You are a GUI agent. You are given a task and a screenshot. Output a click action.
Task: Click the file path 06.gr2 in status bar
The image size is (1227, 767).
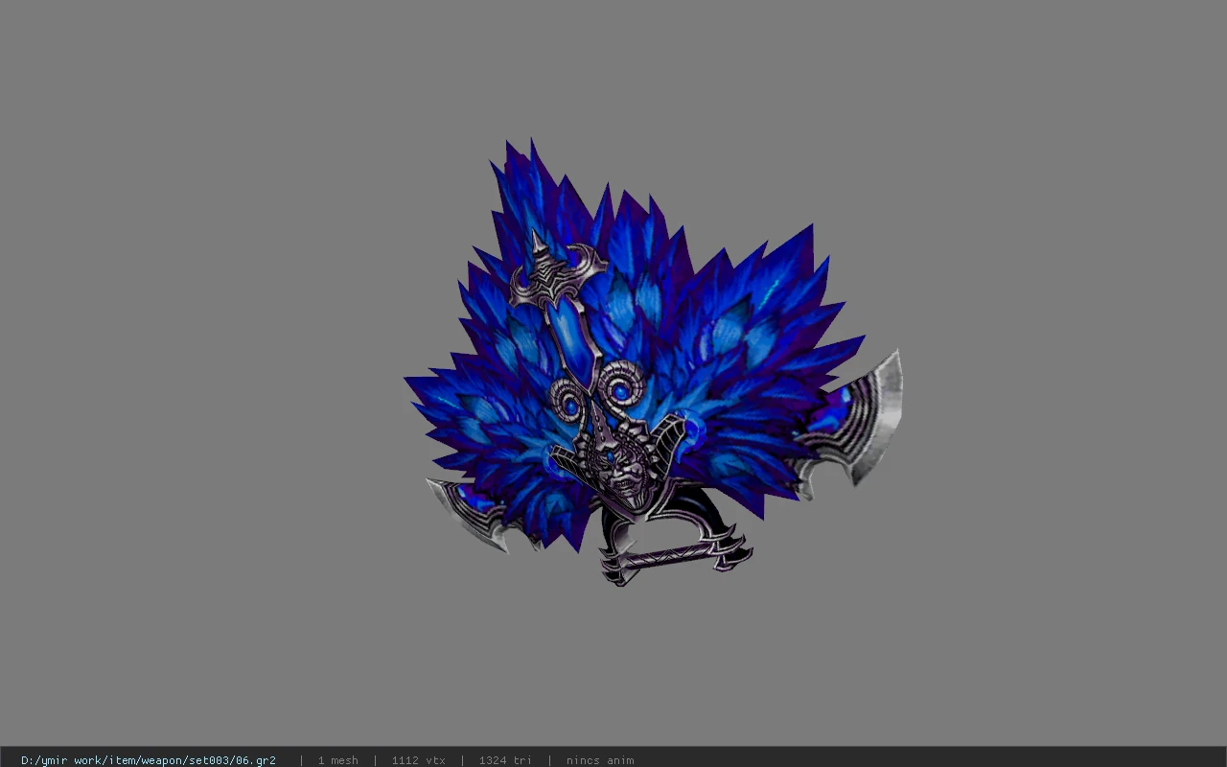point(149,760)
